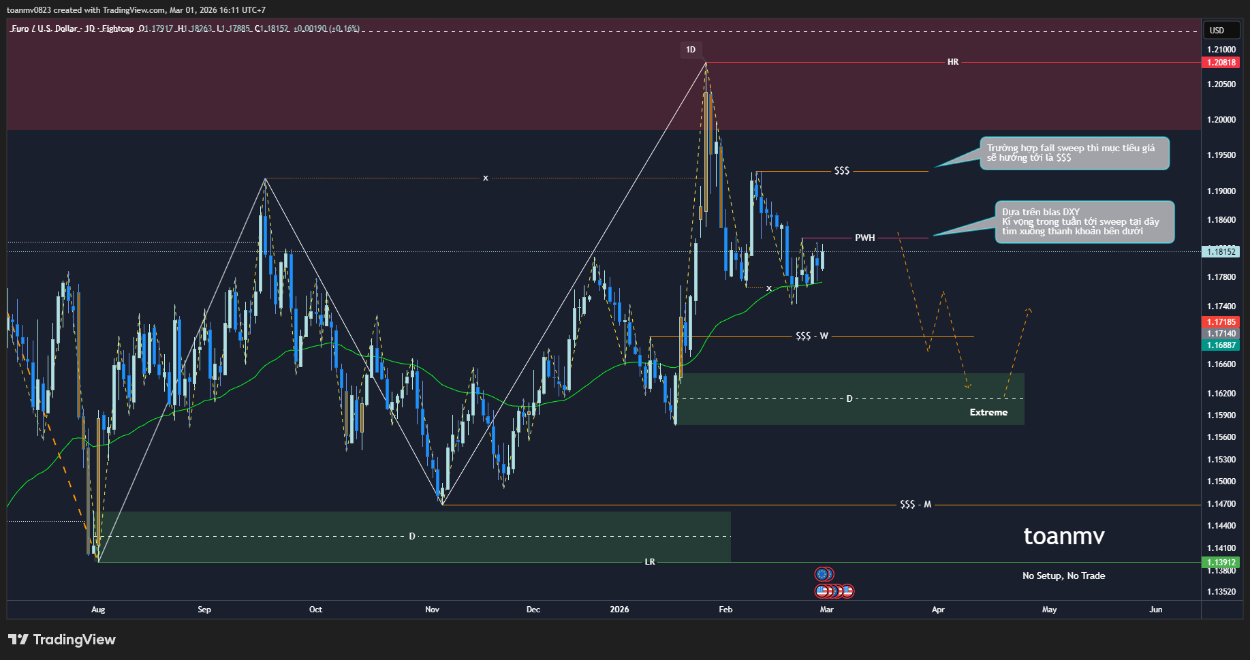
Task: Open the front EU flag economic event icon
Action: click(x=823, y=574)
